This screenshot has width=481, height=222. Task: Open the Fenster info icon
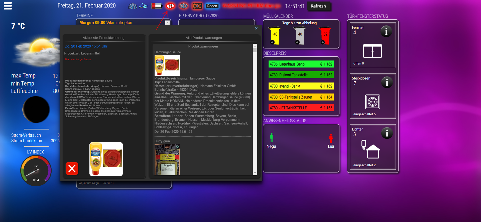tap(386, 31)
